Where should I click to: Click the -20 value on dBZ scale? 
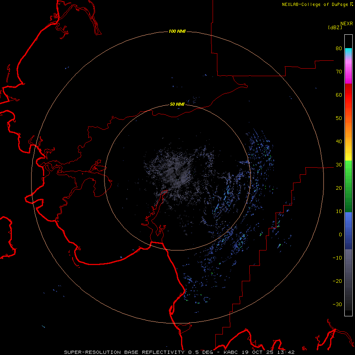tap(337, 281)
